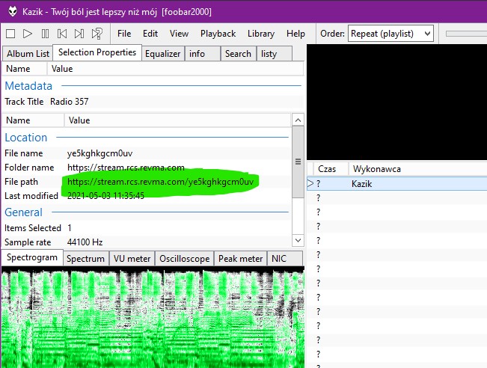Click the Wykonawca column header

coord(417,169)
